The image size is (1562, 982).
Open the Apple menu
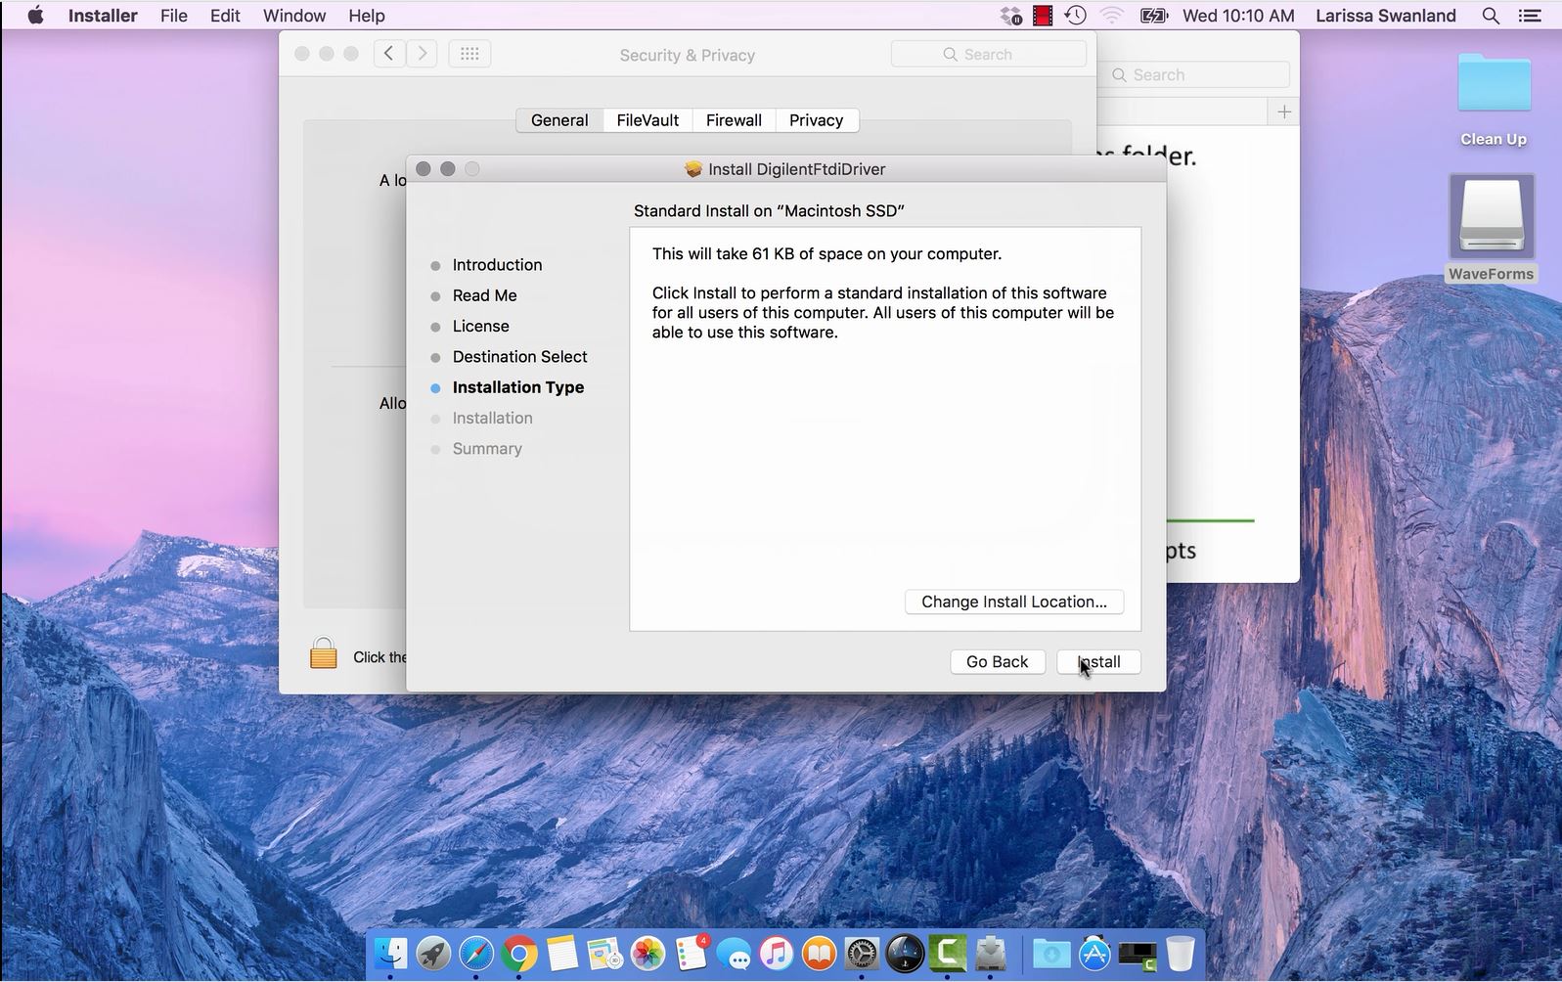pyautogui.click(x=35, y=16)
